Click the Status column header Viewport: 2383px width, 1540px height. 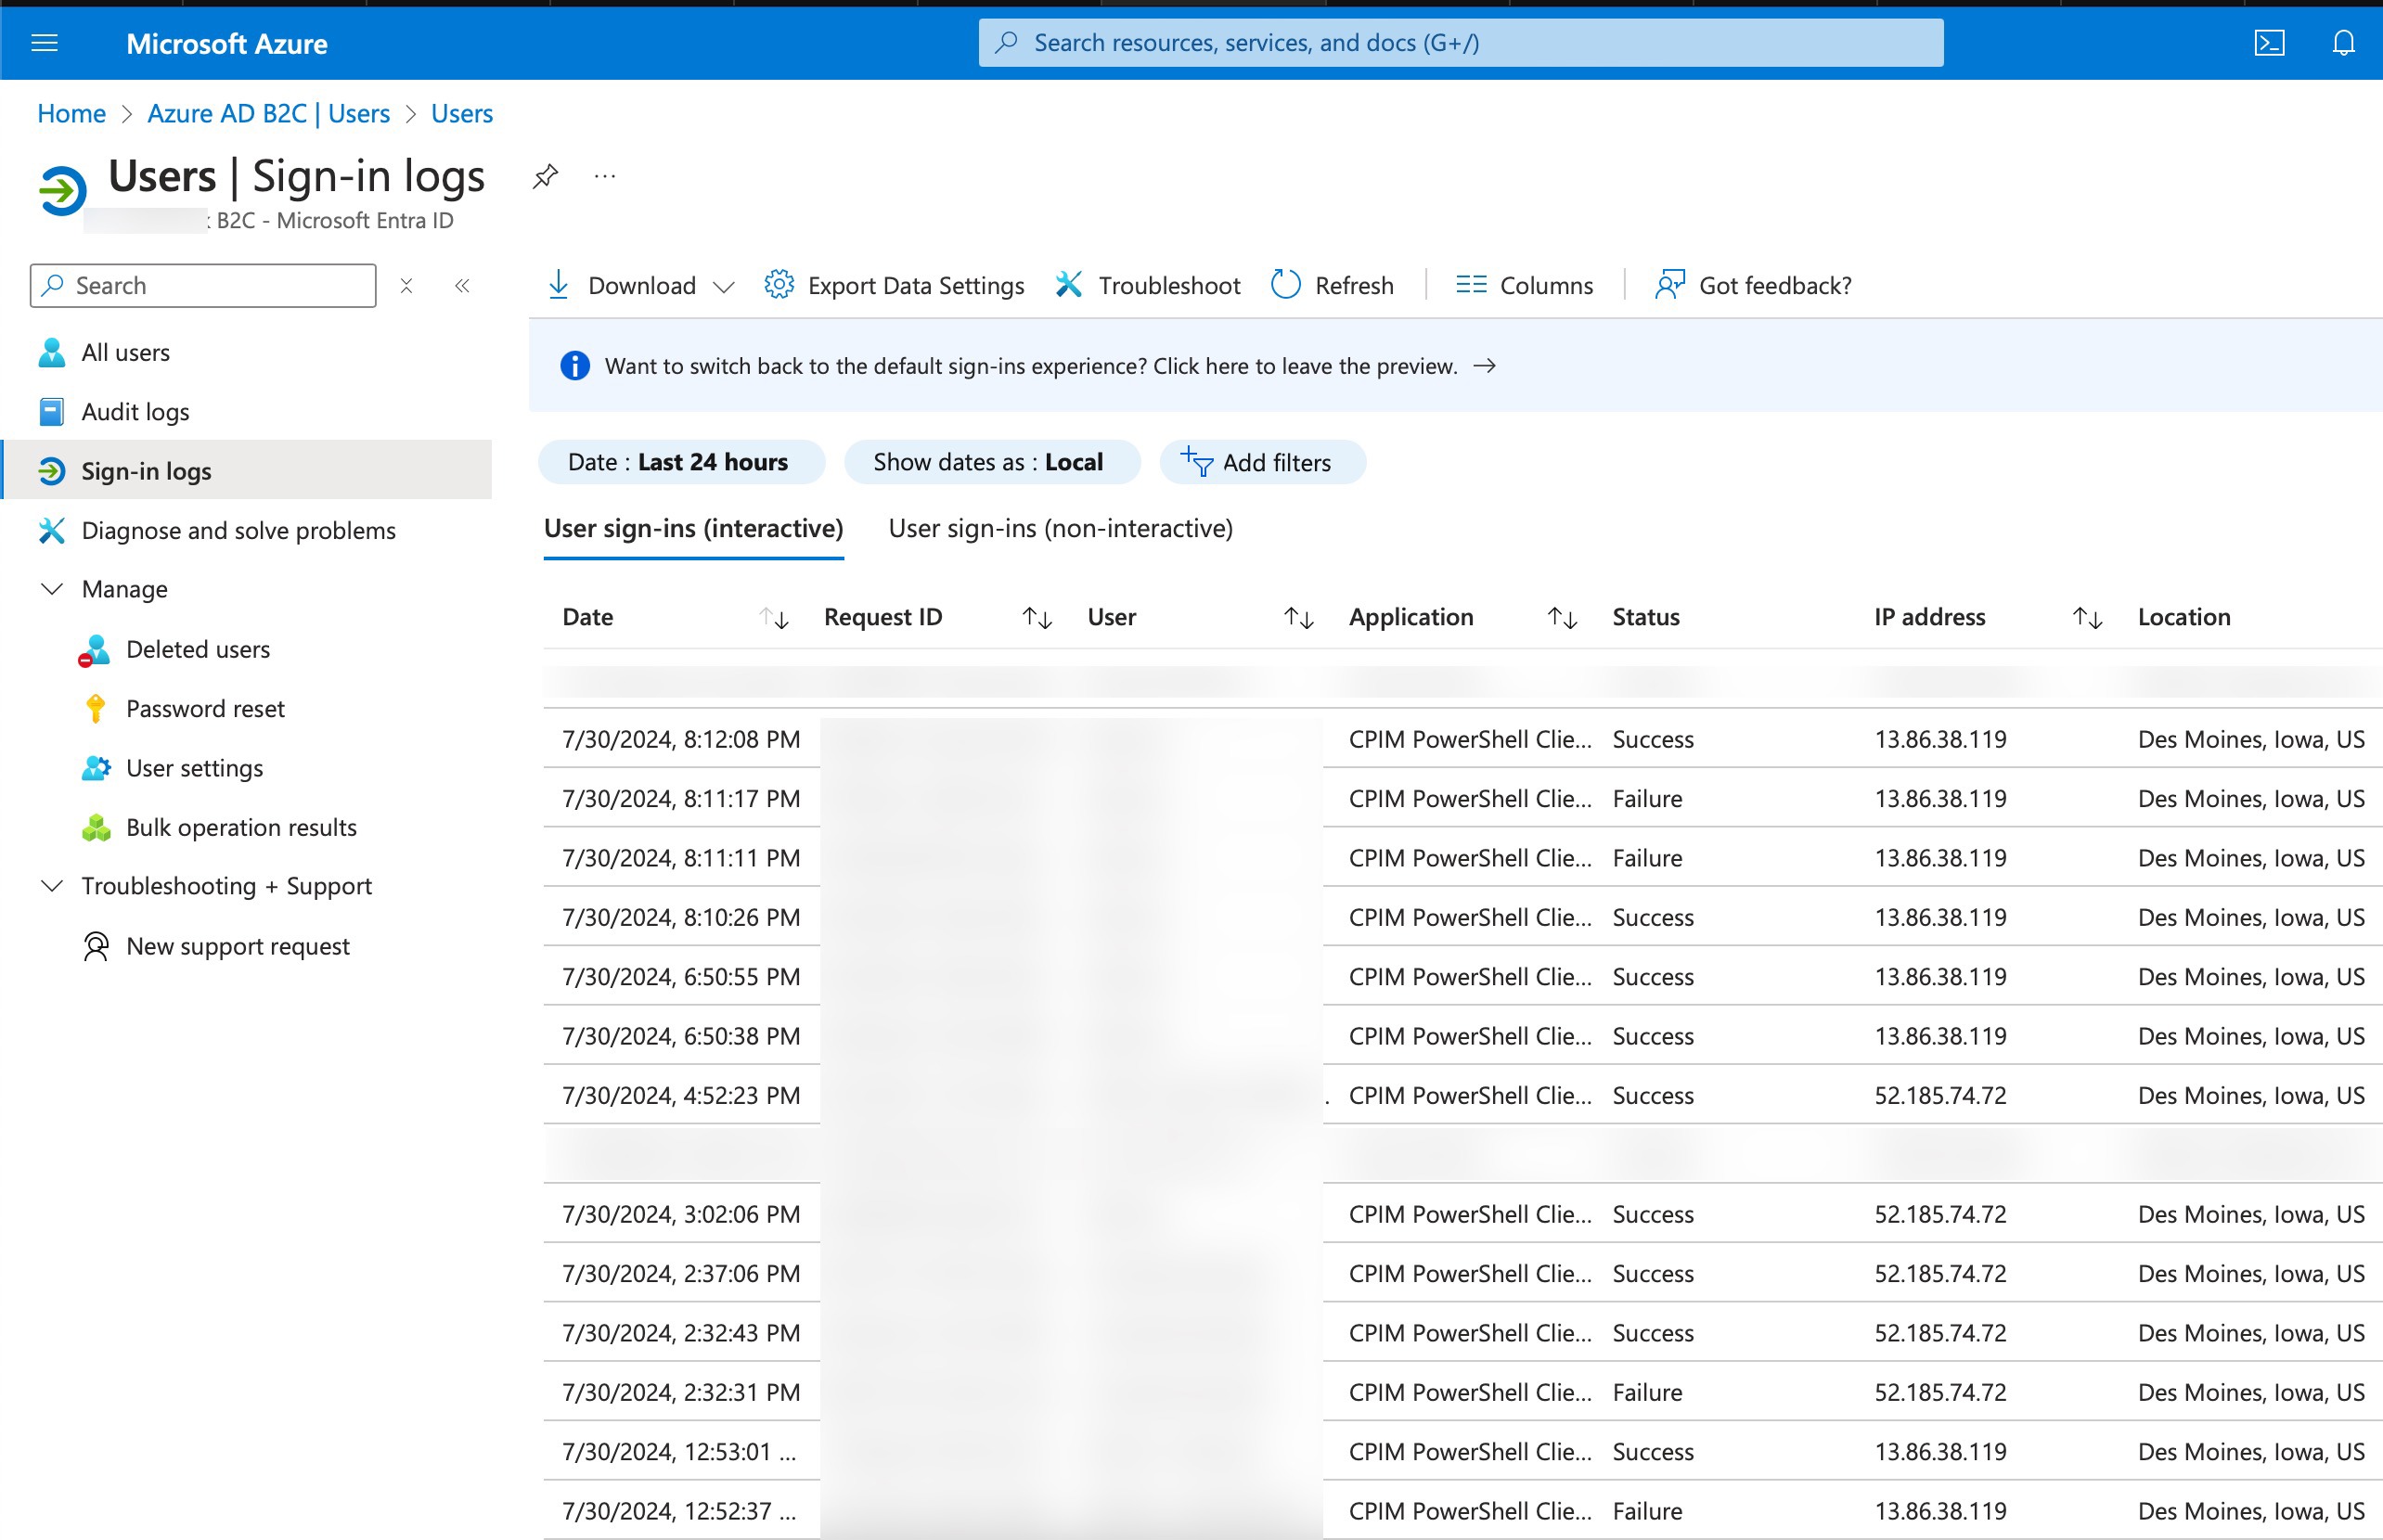click(x=1646, y=617)
